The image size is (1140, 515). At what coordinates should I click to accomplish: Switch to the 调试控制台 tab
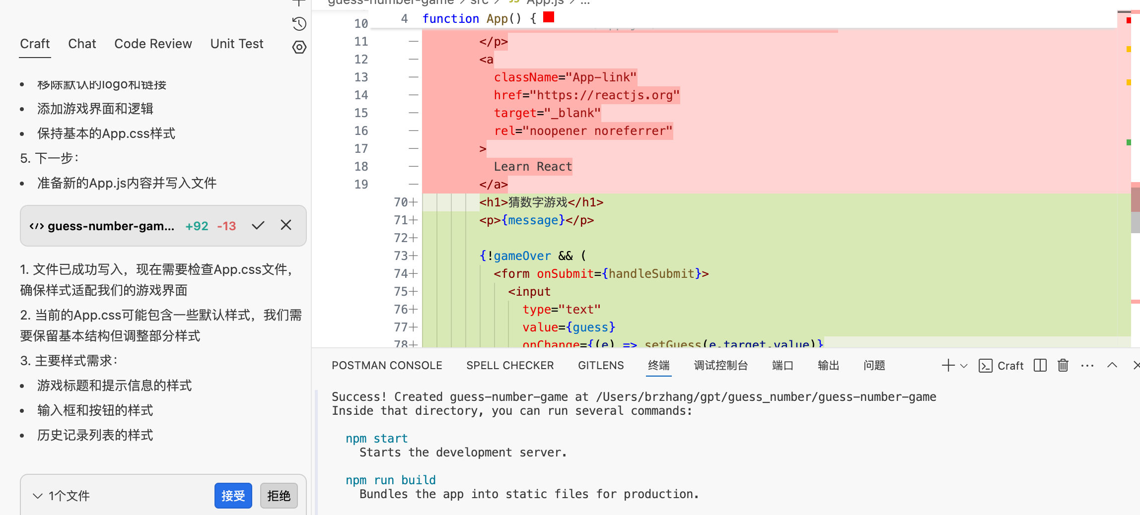click(720, 366)
